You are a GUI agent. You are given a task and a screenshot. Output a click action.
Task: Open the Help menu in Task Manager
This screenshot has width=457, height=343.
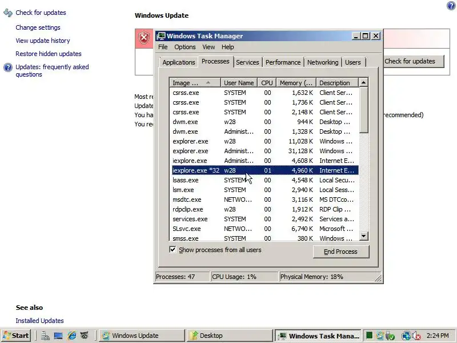click(227, 47)
